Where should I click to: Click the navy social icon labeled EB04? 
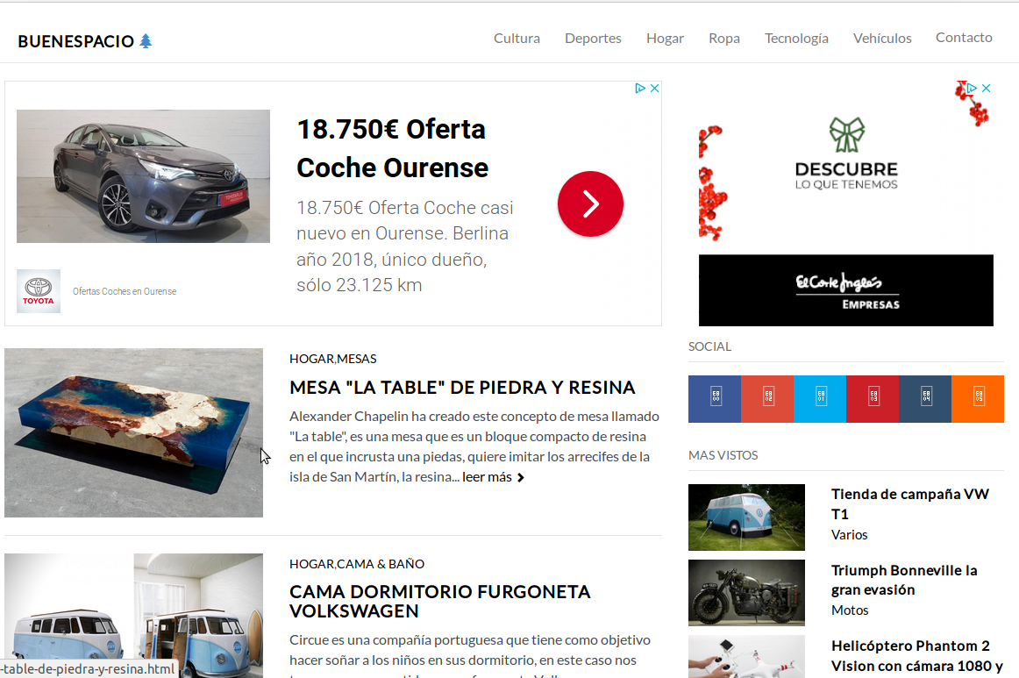click(925, 399)
